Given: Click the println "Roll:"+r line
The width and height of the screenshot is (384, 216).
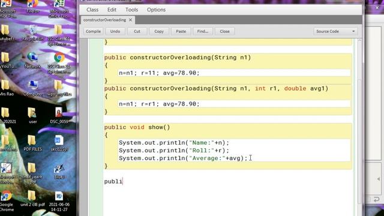Looking at the screenshot, I should point(174,151).
